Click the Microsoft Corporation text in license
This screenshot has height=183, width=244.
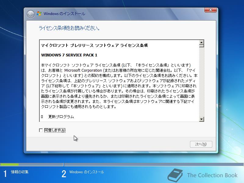83,70
